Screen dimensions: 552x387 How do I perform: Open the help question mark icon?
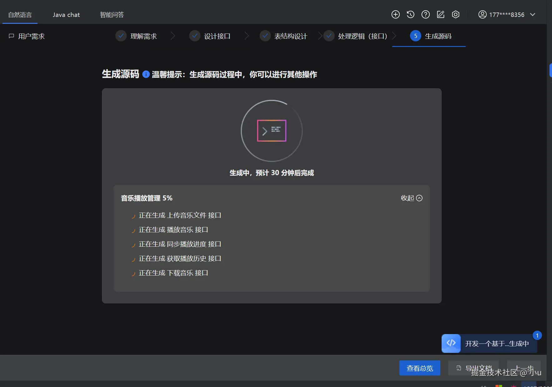425,14
